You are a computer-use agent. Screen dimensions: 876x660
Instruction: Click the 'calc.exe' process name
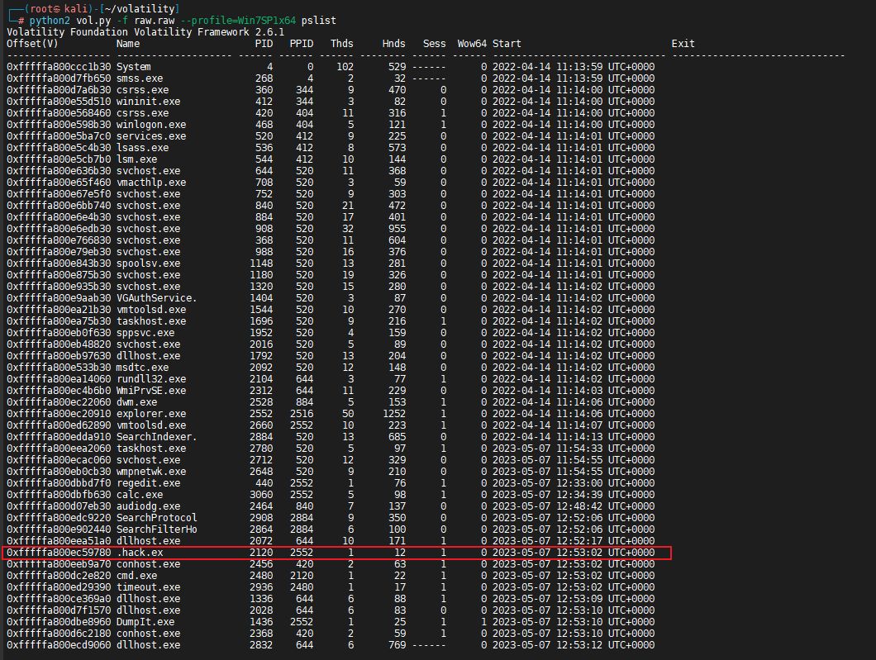140,495
